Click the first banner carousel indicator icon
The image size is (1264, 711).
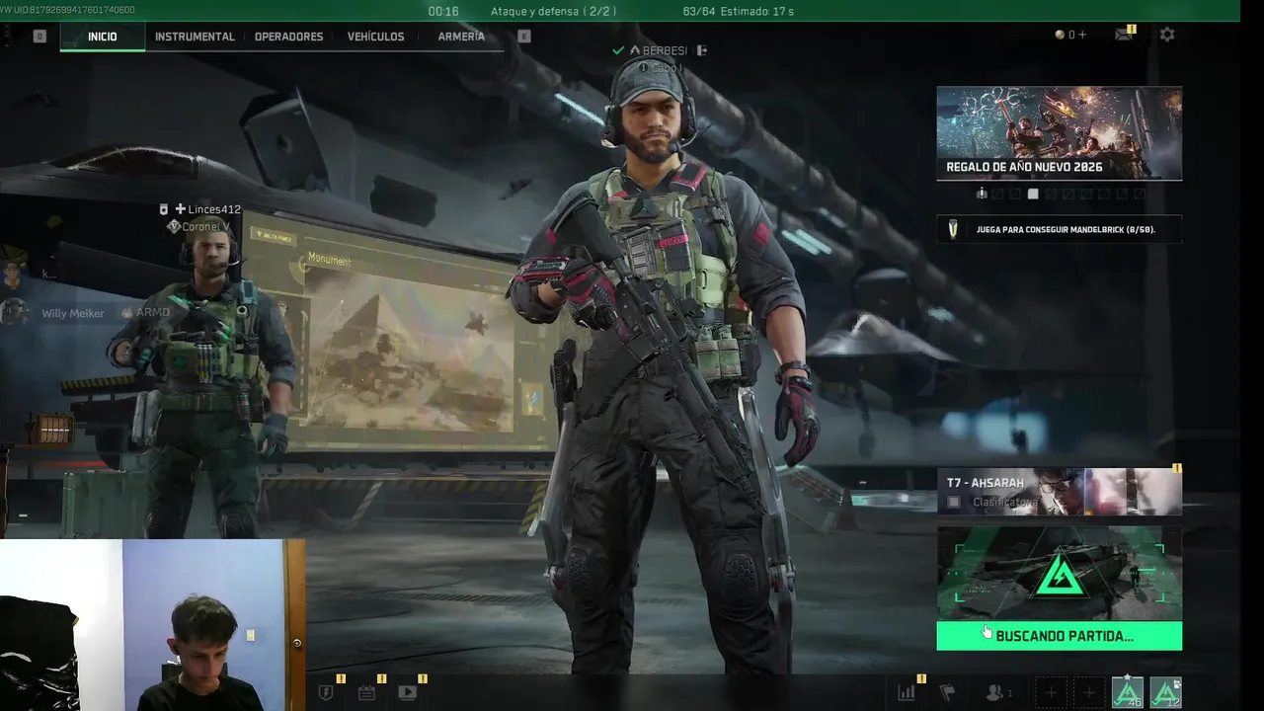click(982, 194)
